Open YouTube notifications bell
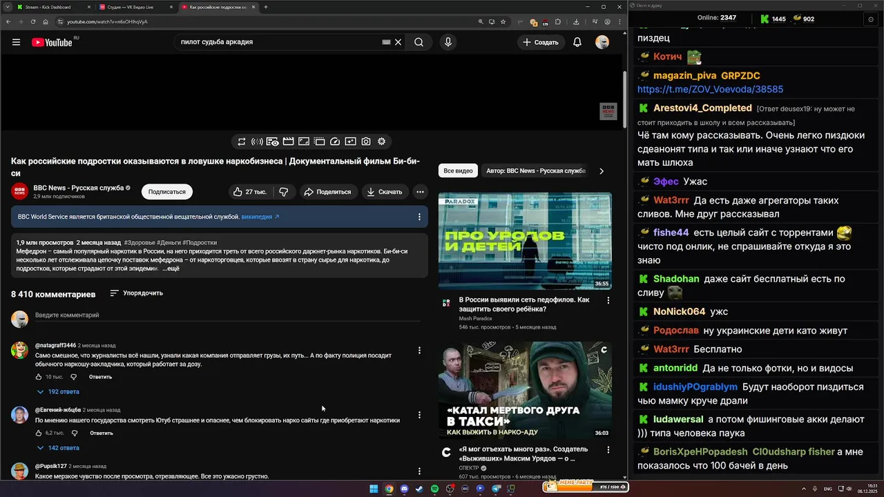 (577, 42)
